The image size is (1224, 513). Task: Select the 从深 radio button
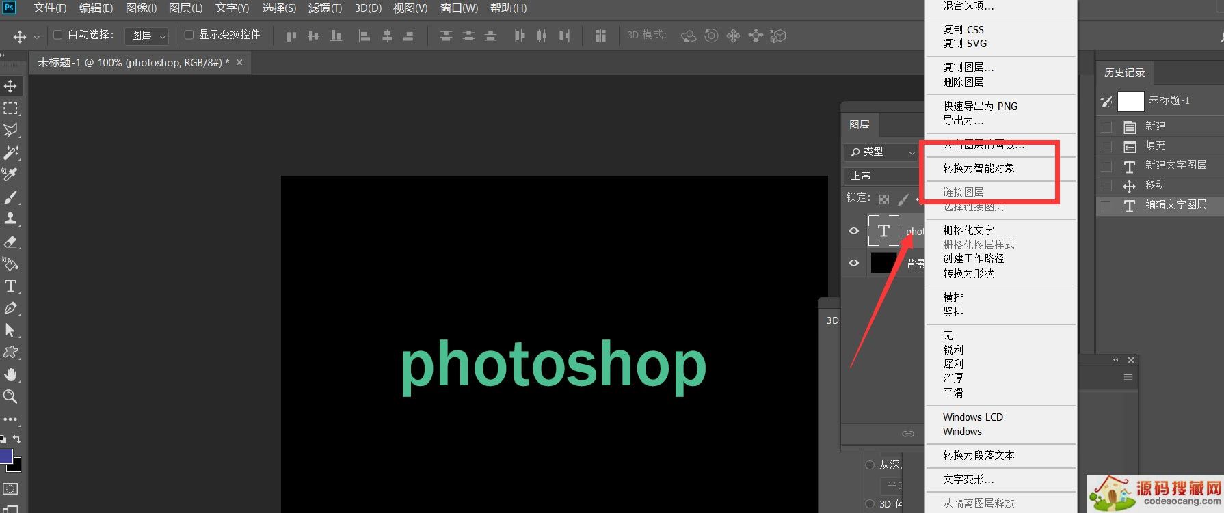pos(870,465)
